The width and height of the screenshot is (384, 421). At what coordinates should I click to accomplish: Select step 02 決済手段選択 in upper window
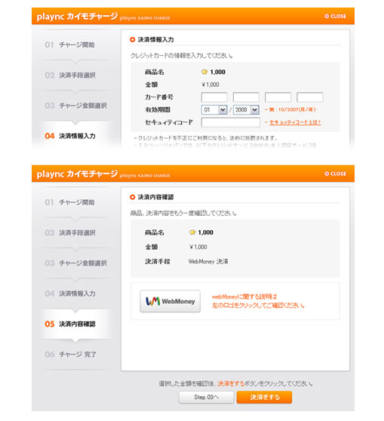70,75
